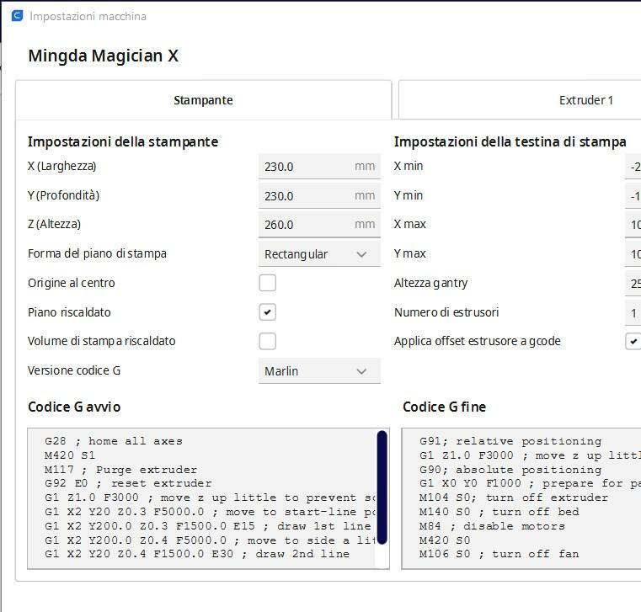
Task: Edit the Y (Profondità) value field
Action: (319, 195)
